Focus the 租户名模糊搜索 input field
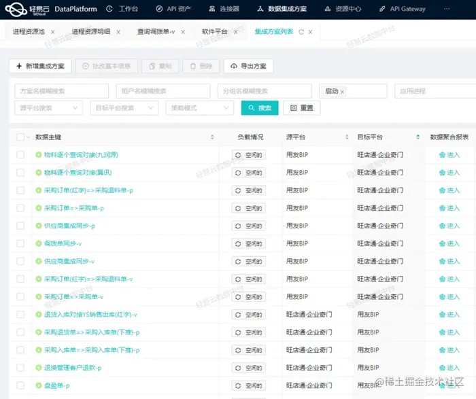The image size is (476, 399). 163,91
